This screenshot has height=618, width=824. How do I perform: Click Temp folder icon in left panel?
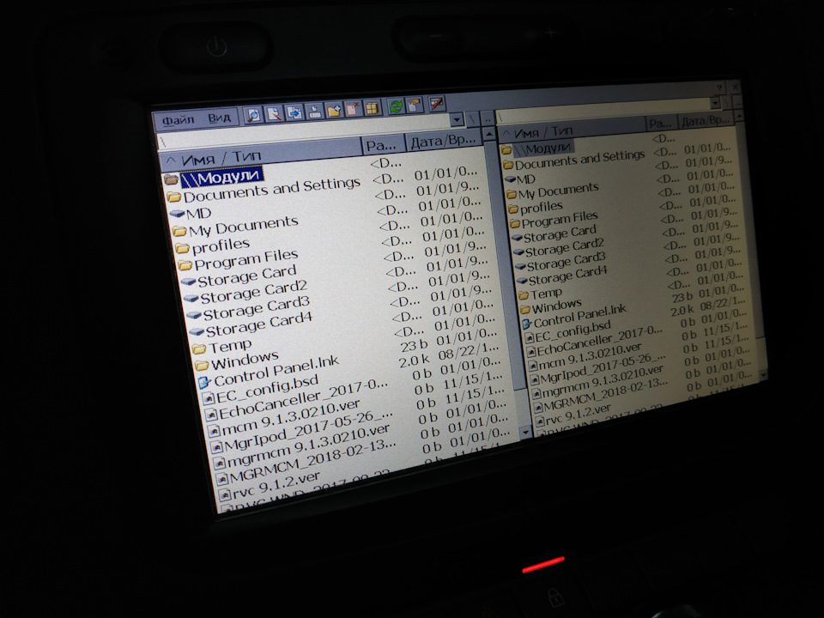(198, 349)
